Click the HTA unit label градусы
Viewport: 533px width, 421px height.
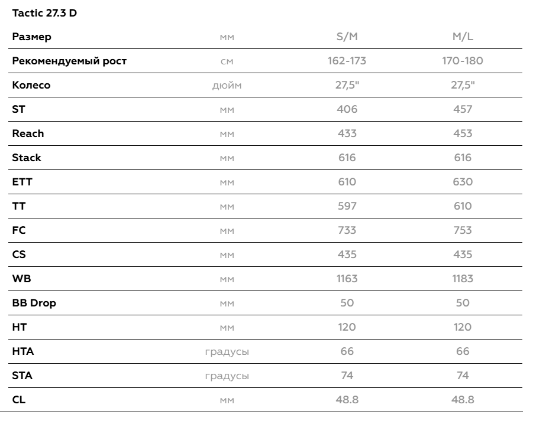[x=227, y=352]
